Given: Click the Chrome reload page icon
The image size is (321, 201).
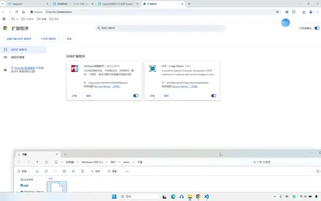Looking at the screenshot, I should click(17, 12).
